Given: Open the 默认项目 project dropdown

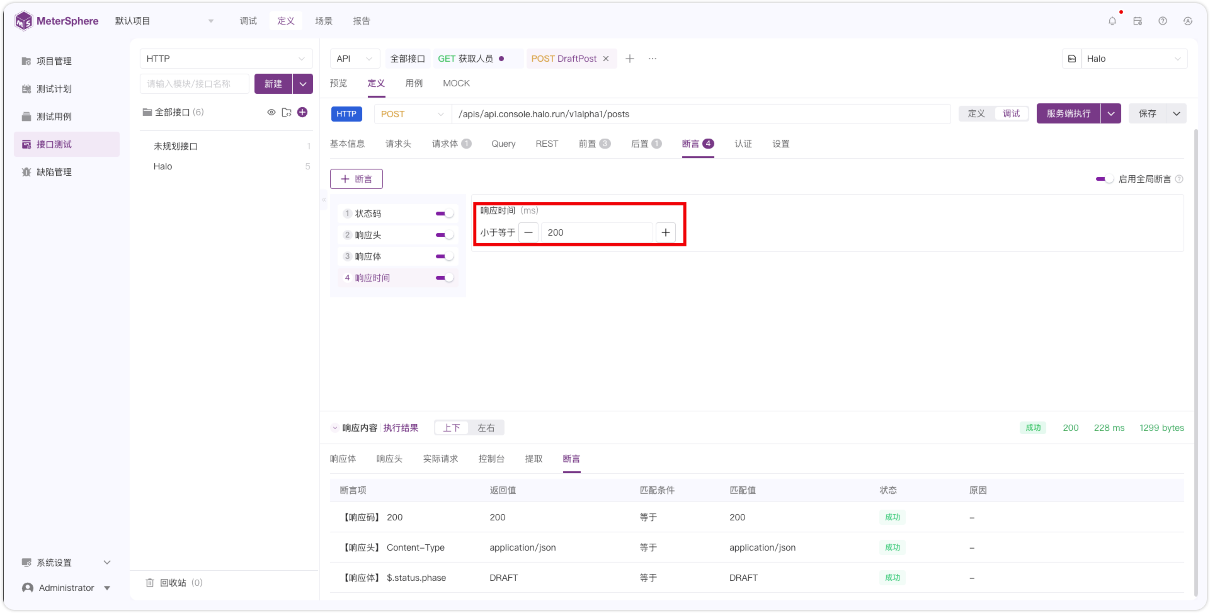Looking at the screenshot, I should [x=164, y=21].
